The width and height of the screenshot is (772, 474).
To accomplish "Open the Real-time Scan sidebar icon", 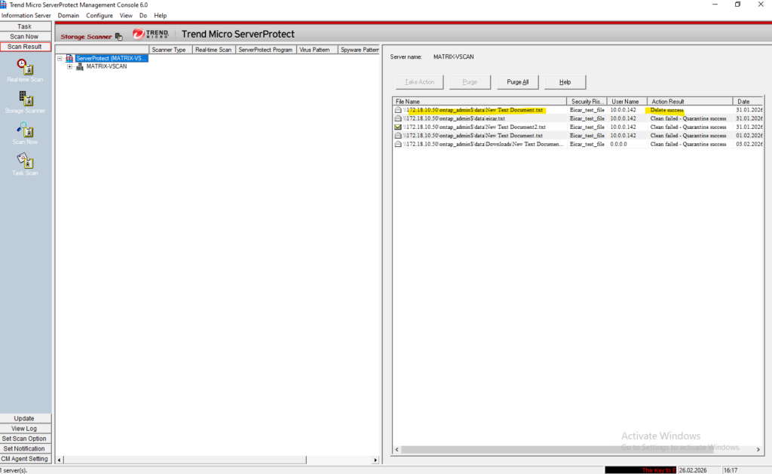I will pos(25,67).
